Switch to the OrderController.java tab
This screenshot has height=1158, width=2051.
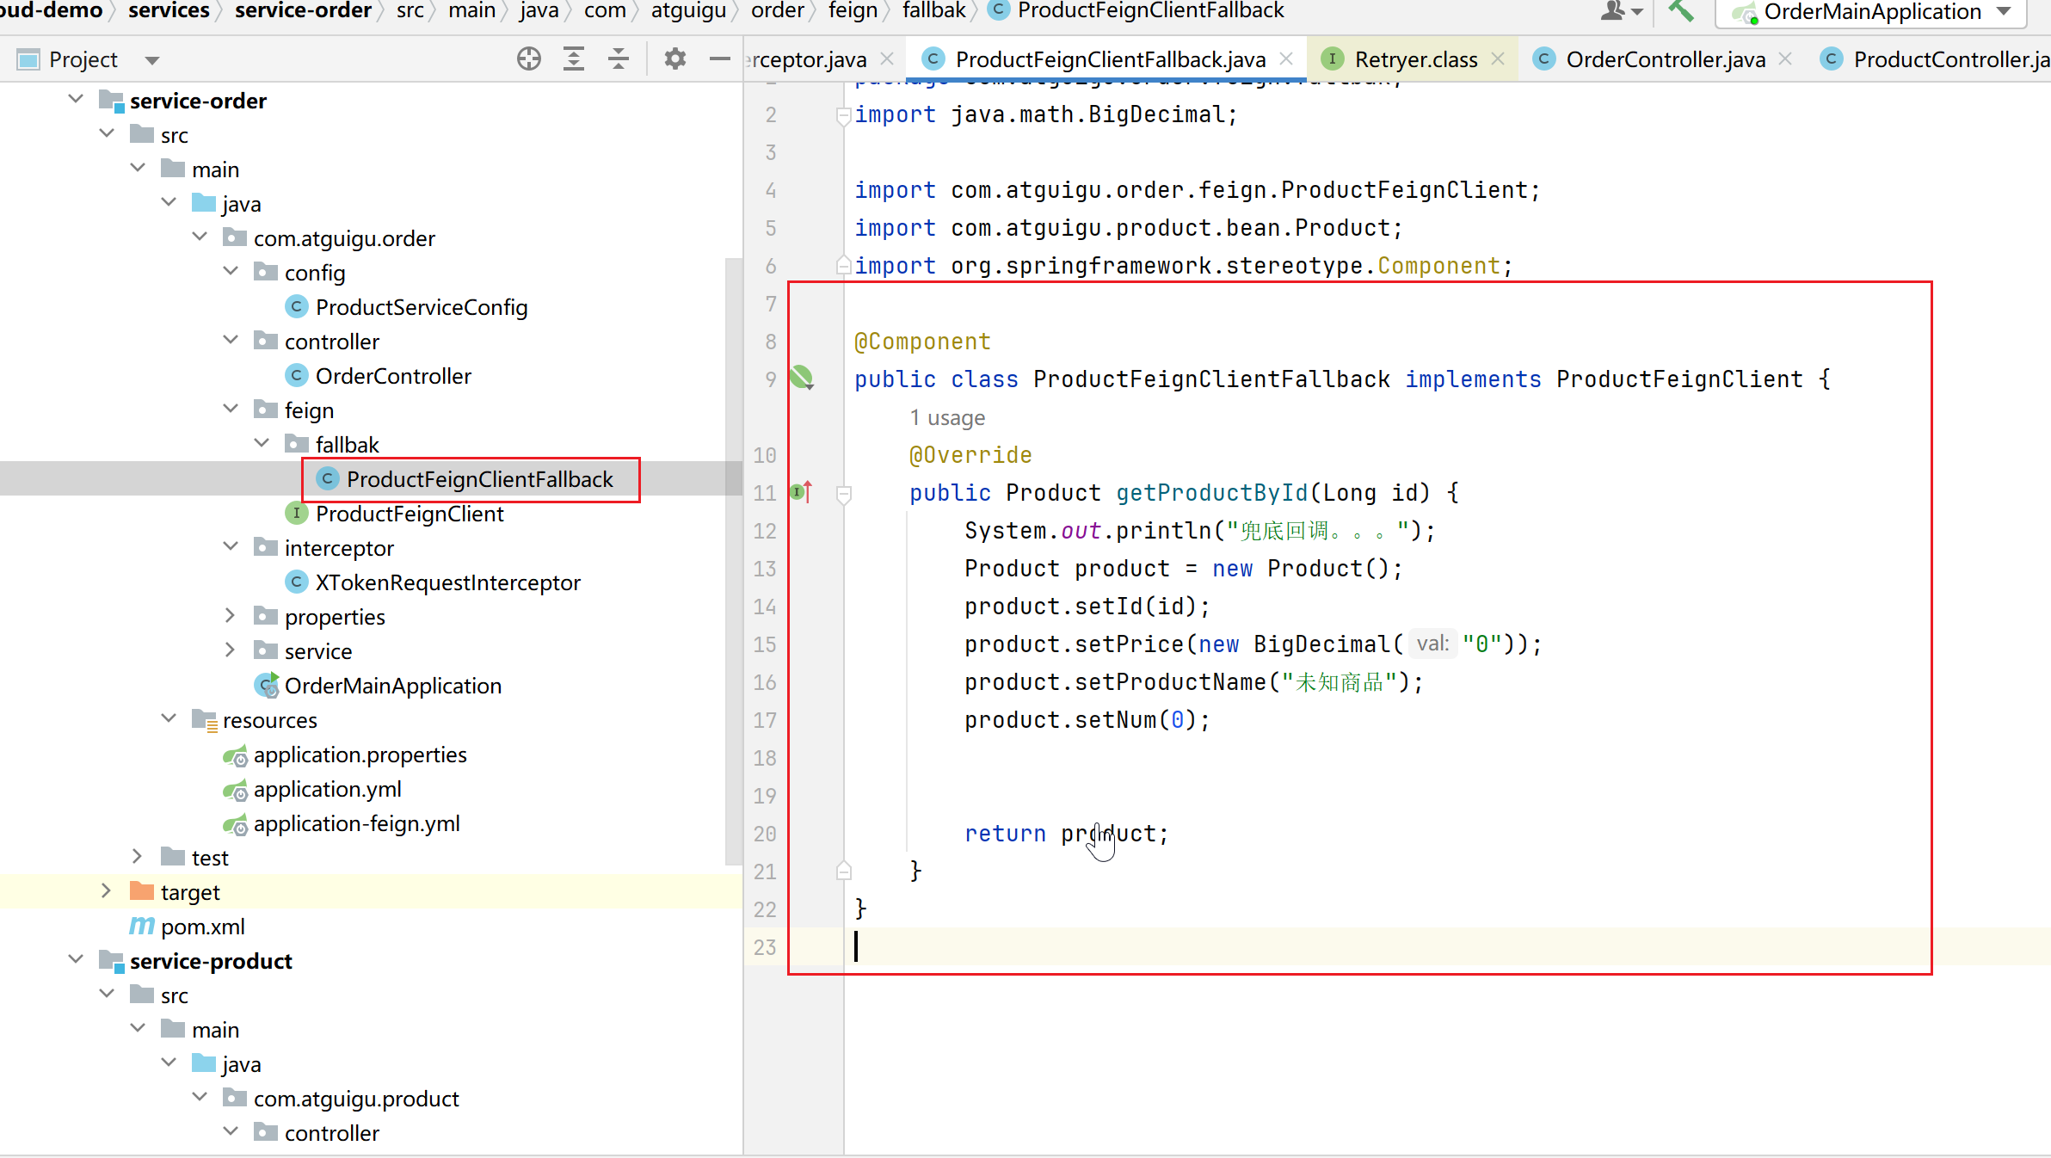1665,59
